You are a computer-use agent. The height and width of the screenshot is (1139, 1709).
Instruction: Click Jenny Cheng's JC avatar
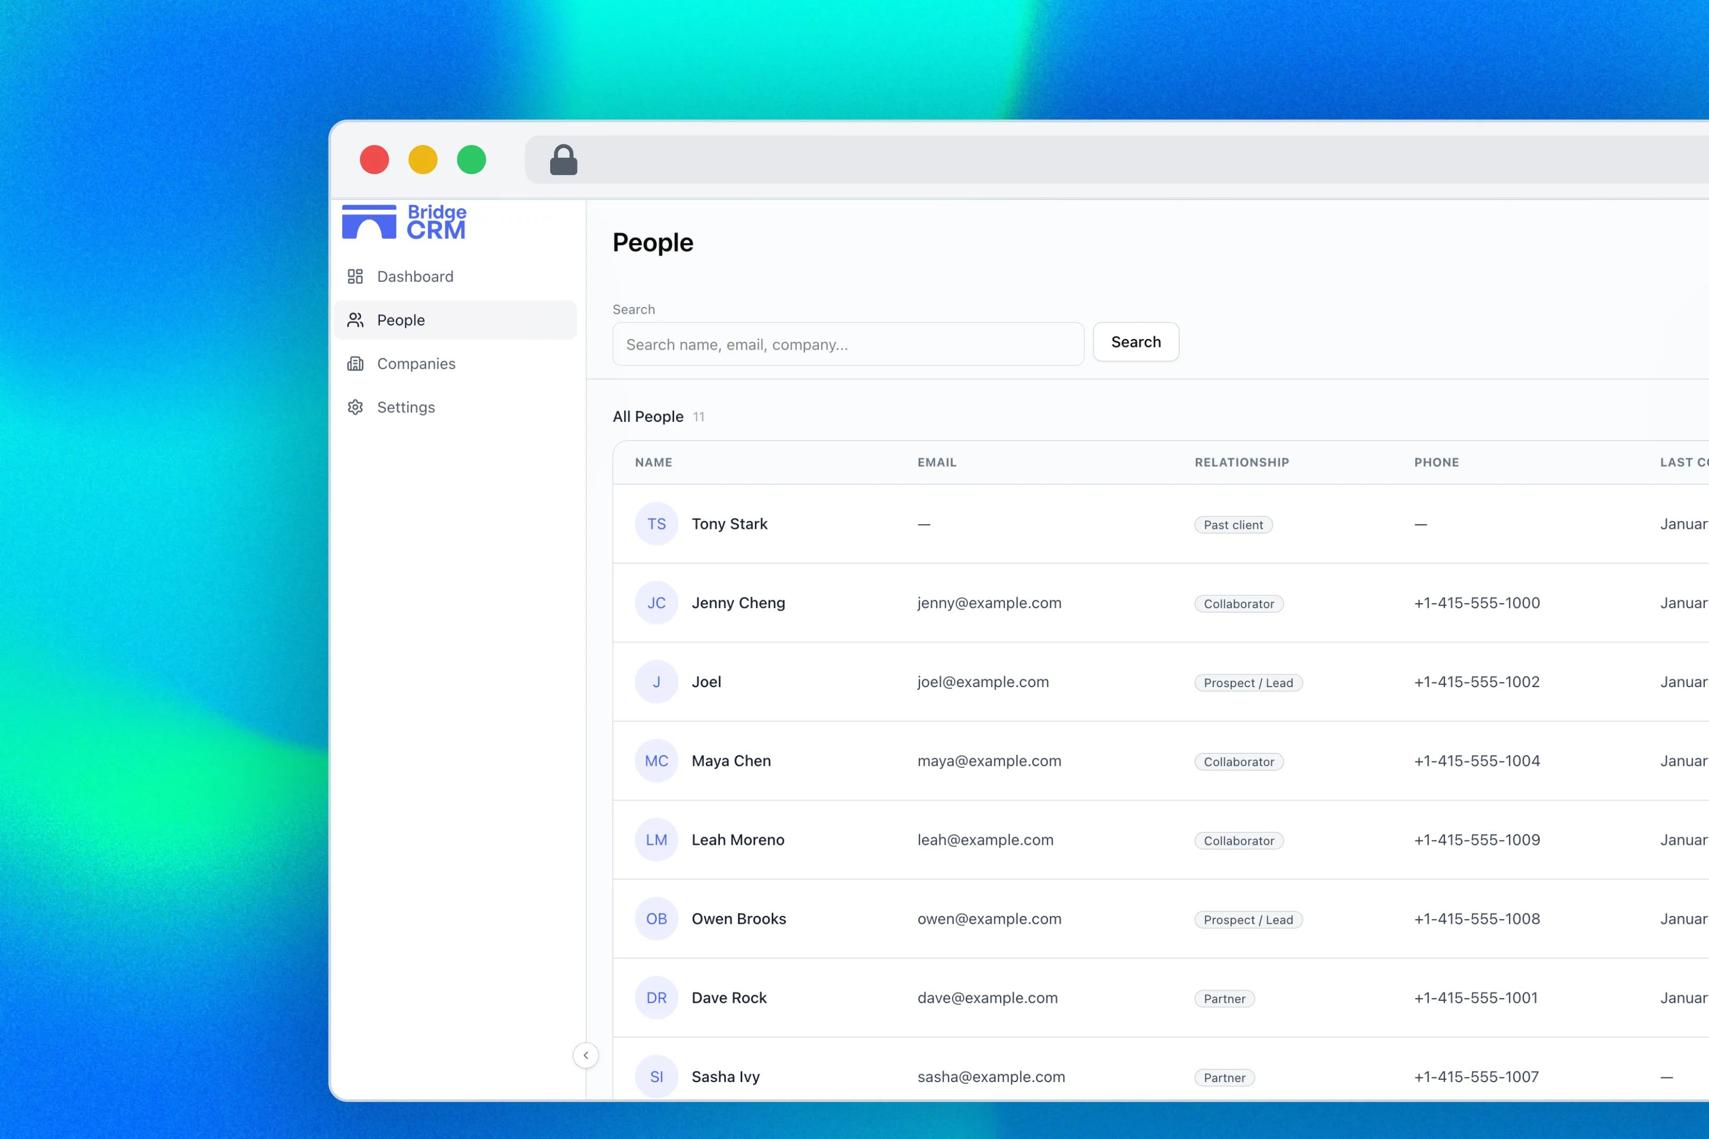[x=656, y=603]
